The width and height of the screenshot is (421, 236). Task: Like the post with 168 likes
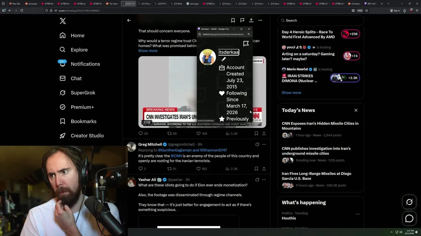pyautogui.click(x=202, y=133)
